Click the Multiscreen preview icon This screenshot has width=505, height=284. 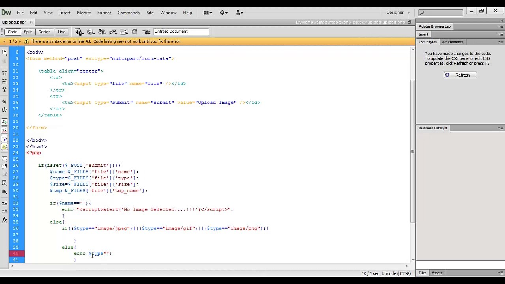click(79, 32)
